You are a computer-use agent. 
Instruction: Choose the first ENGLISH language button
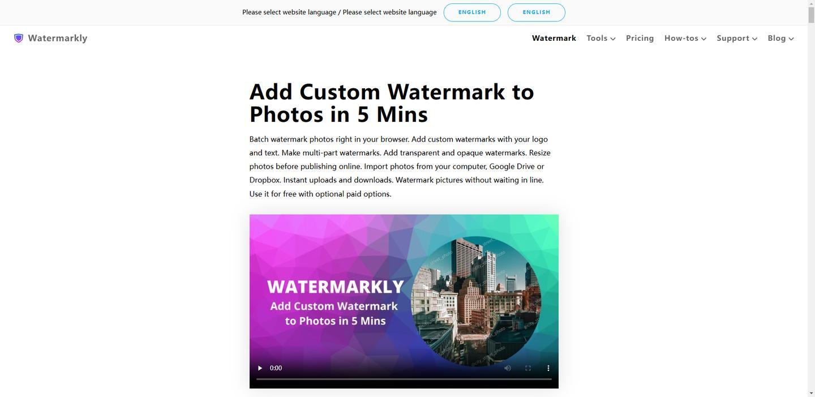click(472, 12)
